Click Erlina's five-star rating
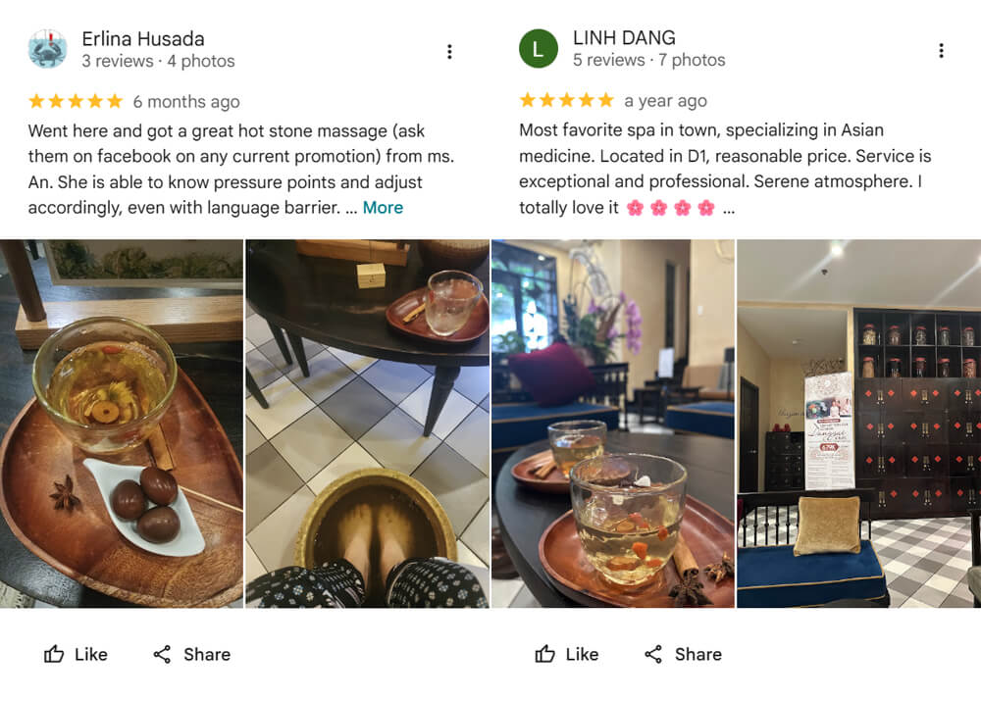 tap(76, 101)
